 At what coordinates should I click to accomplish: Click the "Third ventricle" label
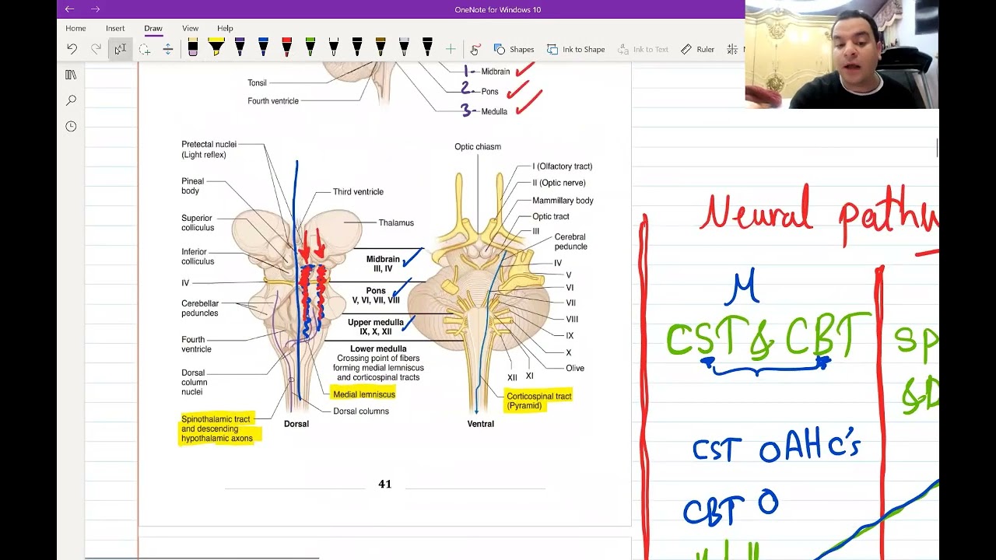tap(358, 191)
